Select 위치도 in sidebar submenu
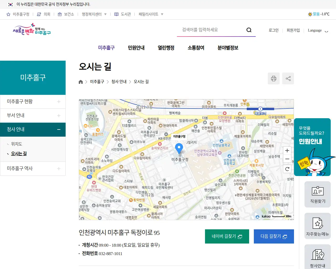 17,144
